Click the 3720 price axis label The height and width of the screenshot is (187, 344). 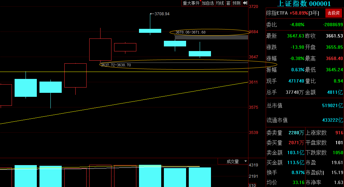[253, 7]
